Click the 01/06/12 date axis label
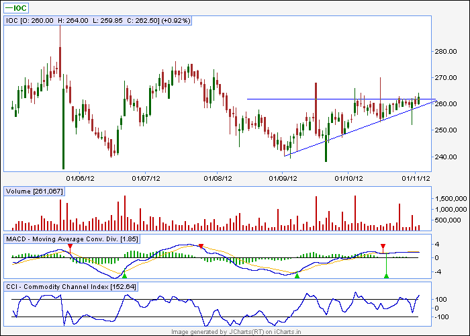 (x=80, y=179)
